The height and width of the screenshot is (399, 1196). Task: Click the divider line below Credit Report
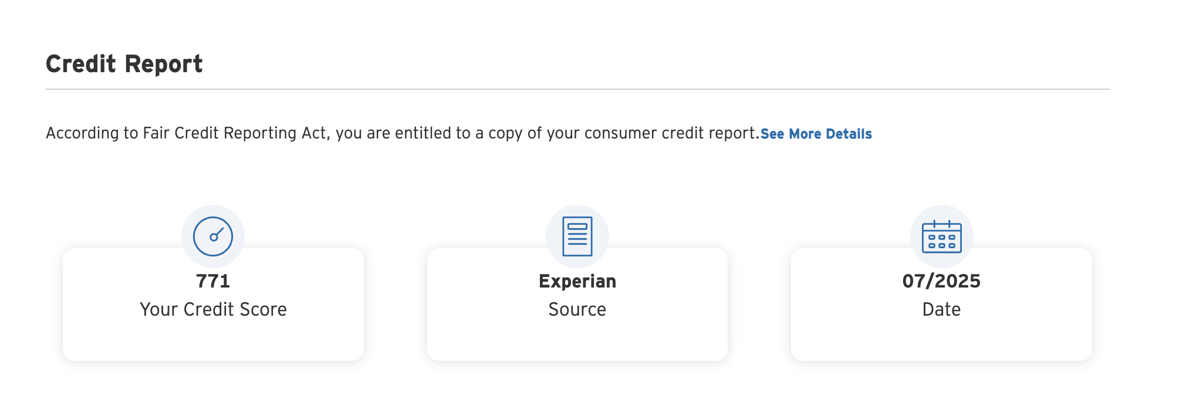[577, 89]
